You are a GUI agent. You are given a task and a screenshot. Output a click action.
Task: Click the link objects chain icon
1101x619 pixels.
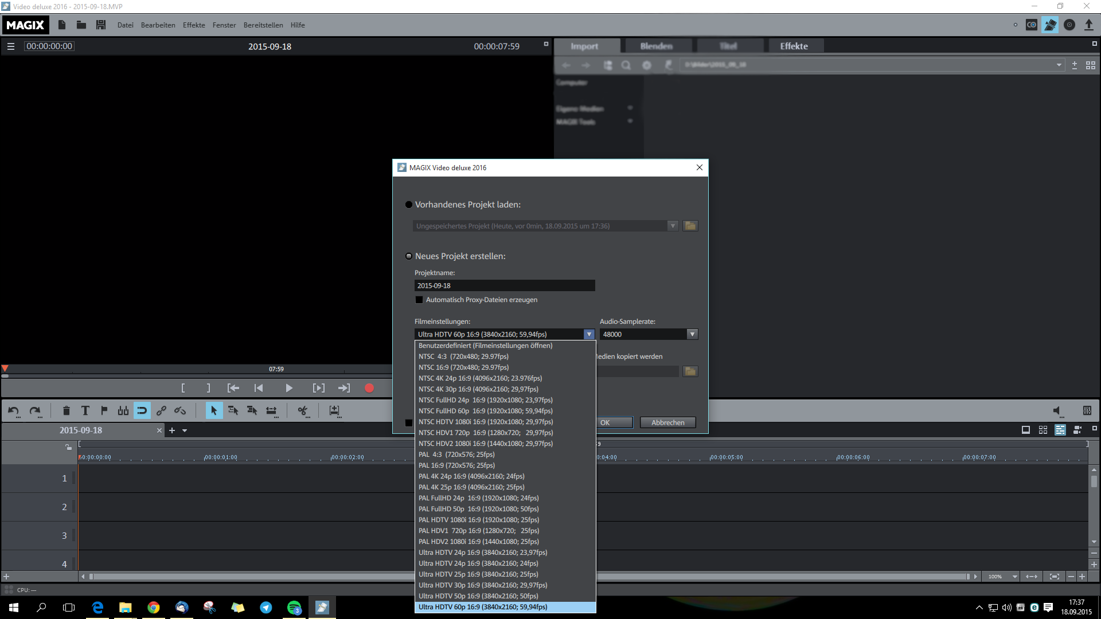[161, 410]
